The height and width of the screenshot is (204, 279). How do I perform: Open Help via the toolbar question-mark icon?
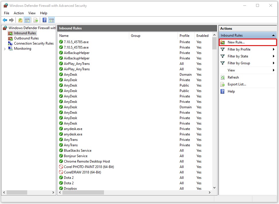tap(45, 20)
